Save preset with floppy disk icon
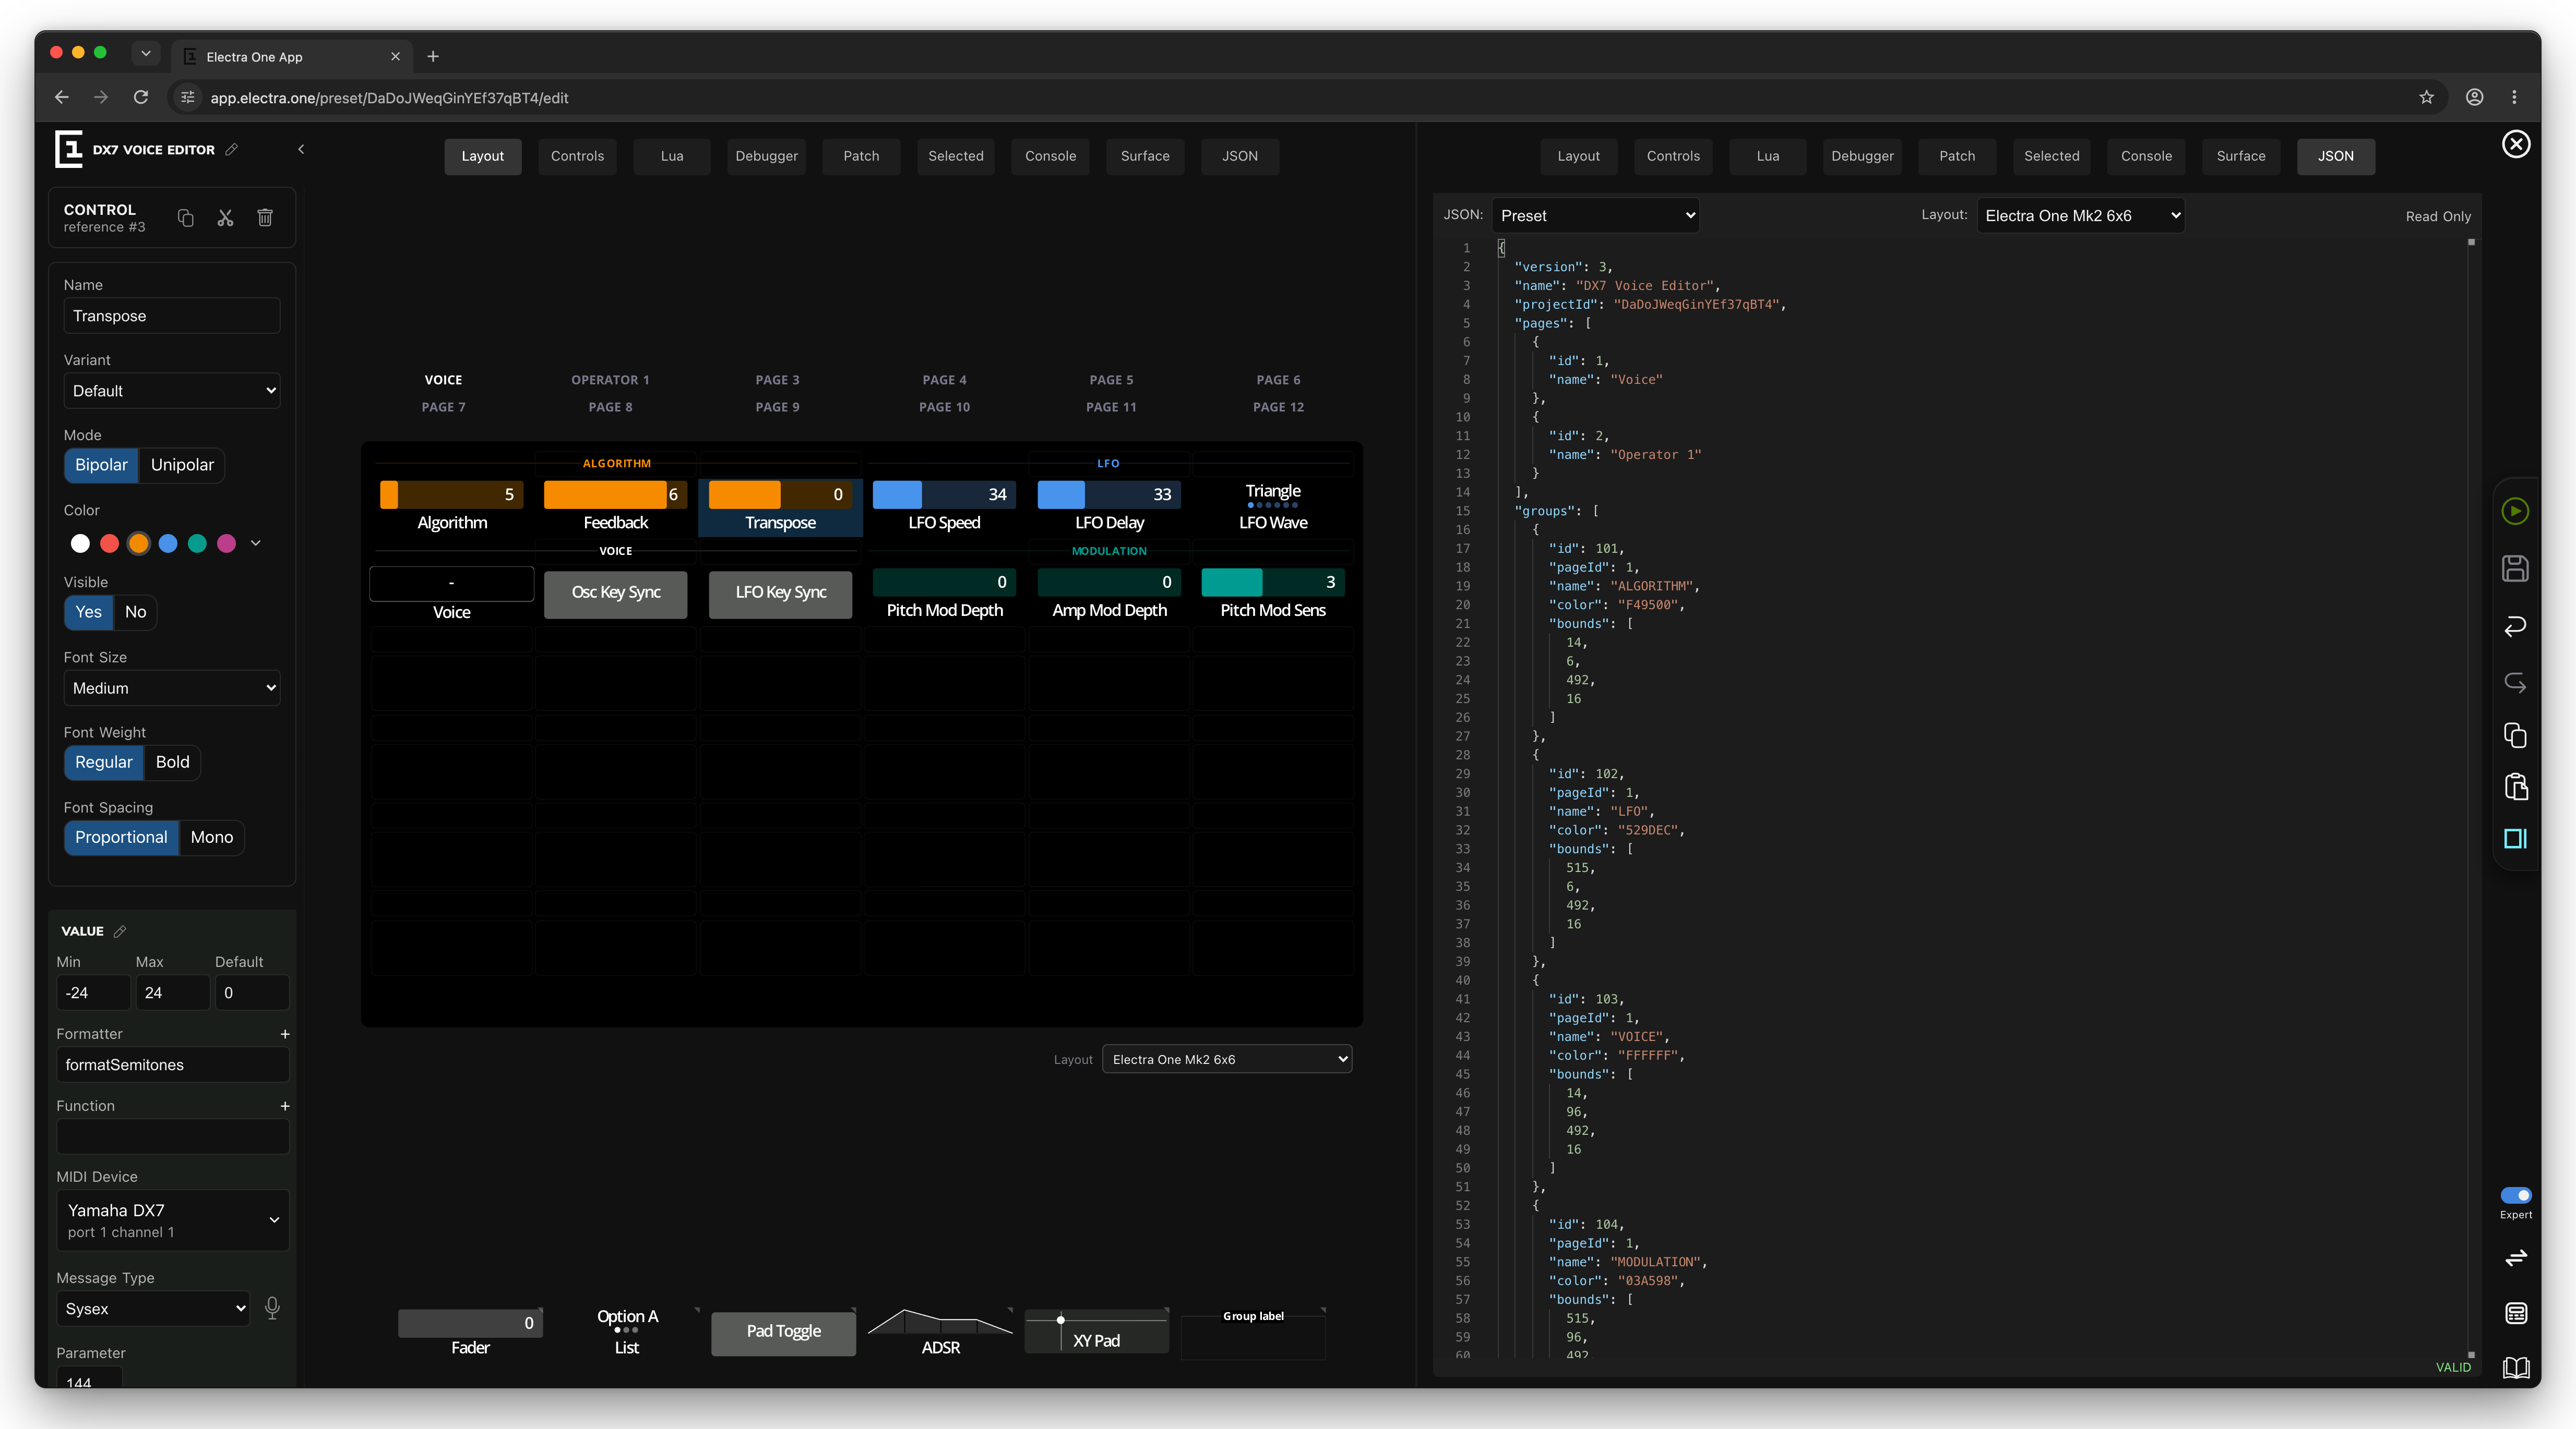 pos(2515,568)
